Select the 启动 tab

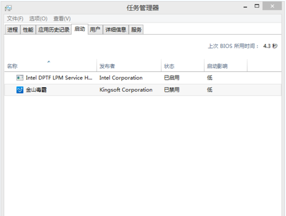pyautogui.click(x=80, y=29)
